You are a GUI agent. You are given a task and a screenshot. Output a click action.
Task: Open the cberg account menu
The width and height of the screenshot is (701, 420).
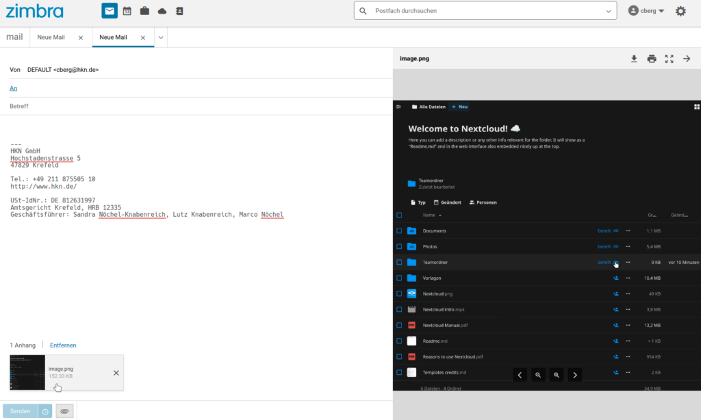coord(646,11)
